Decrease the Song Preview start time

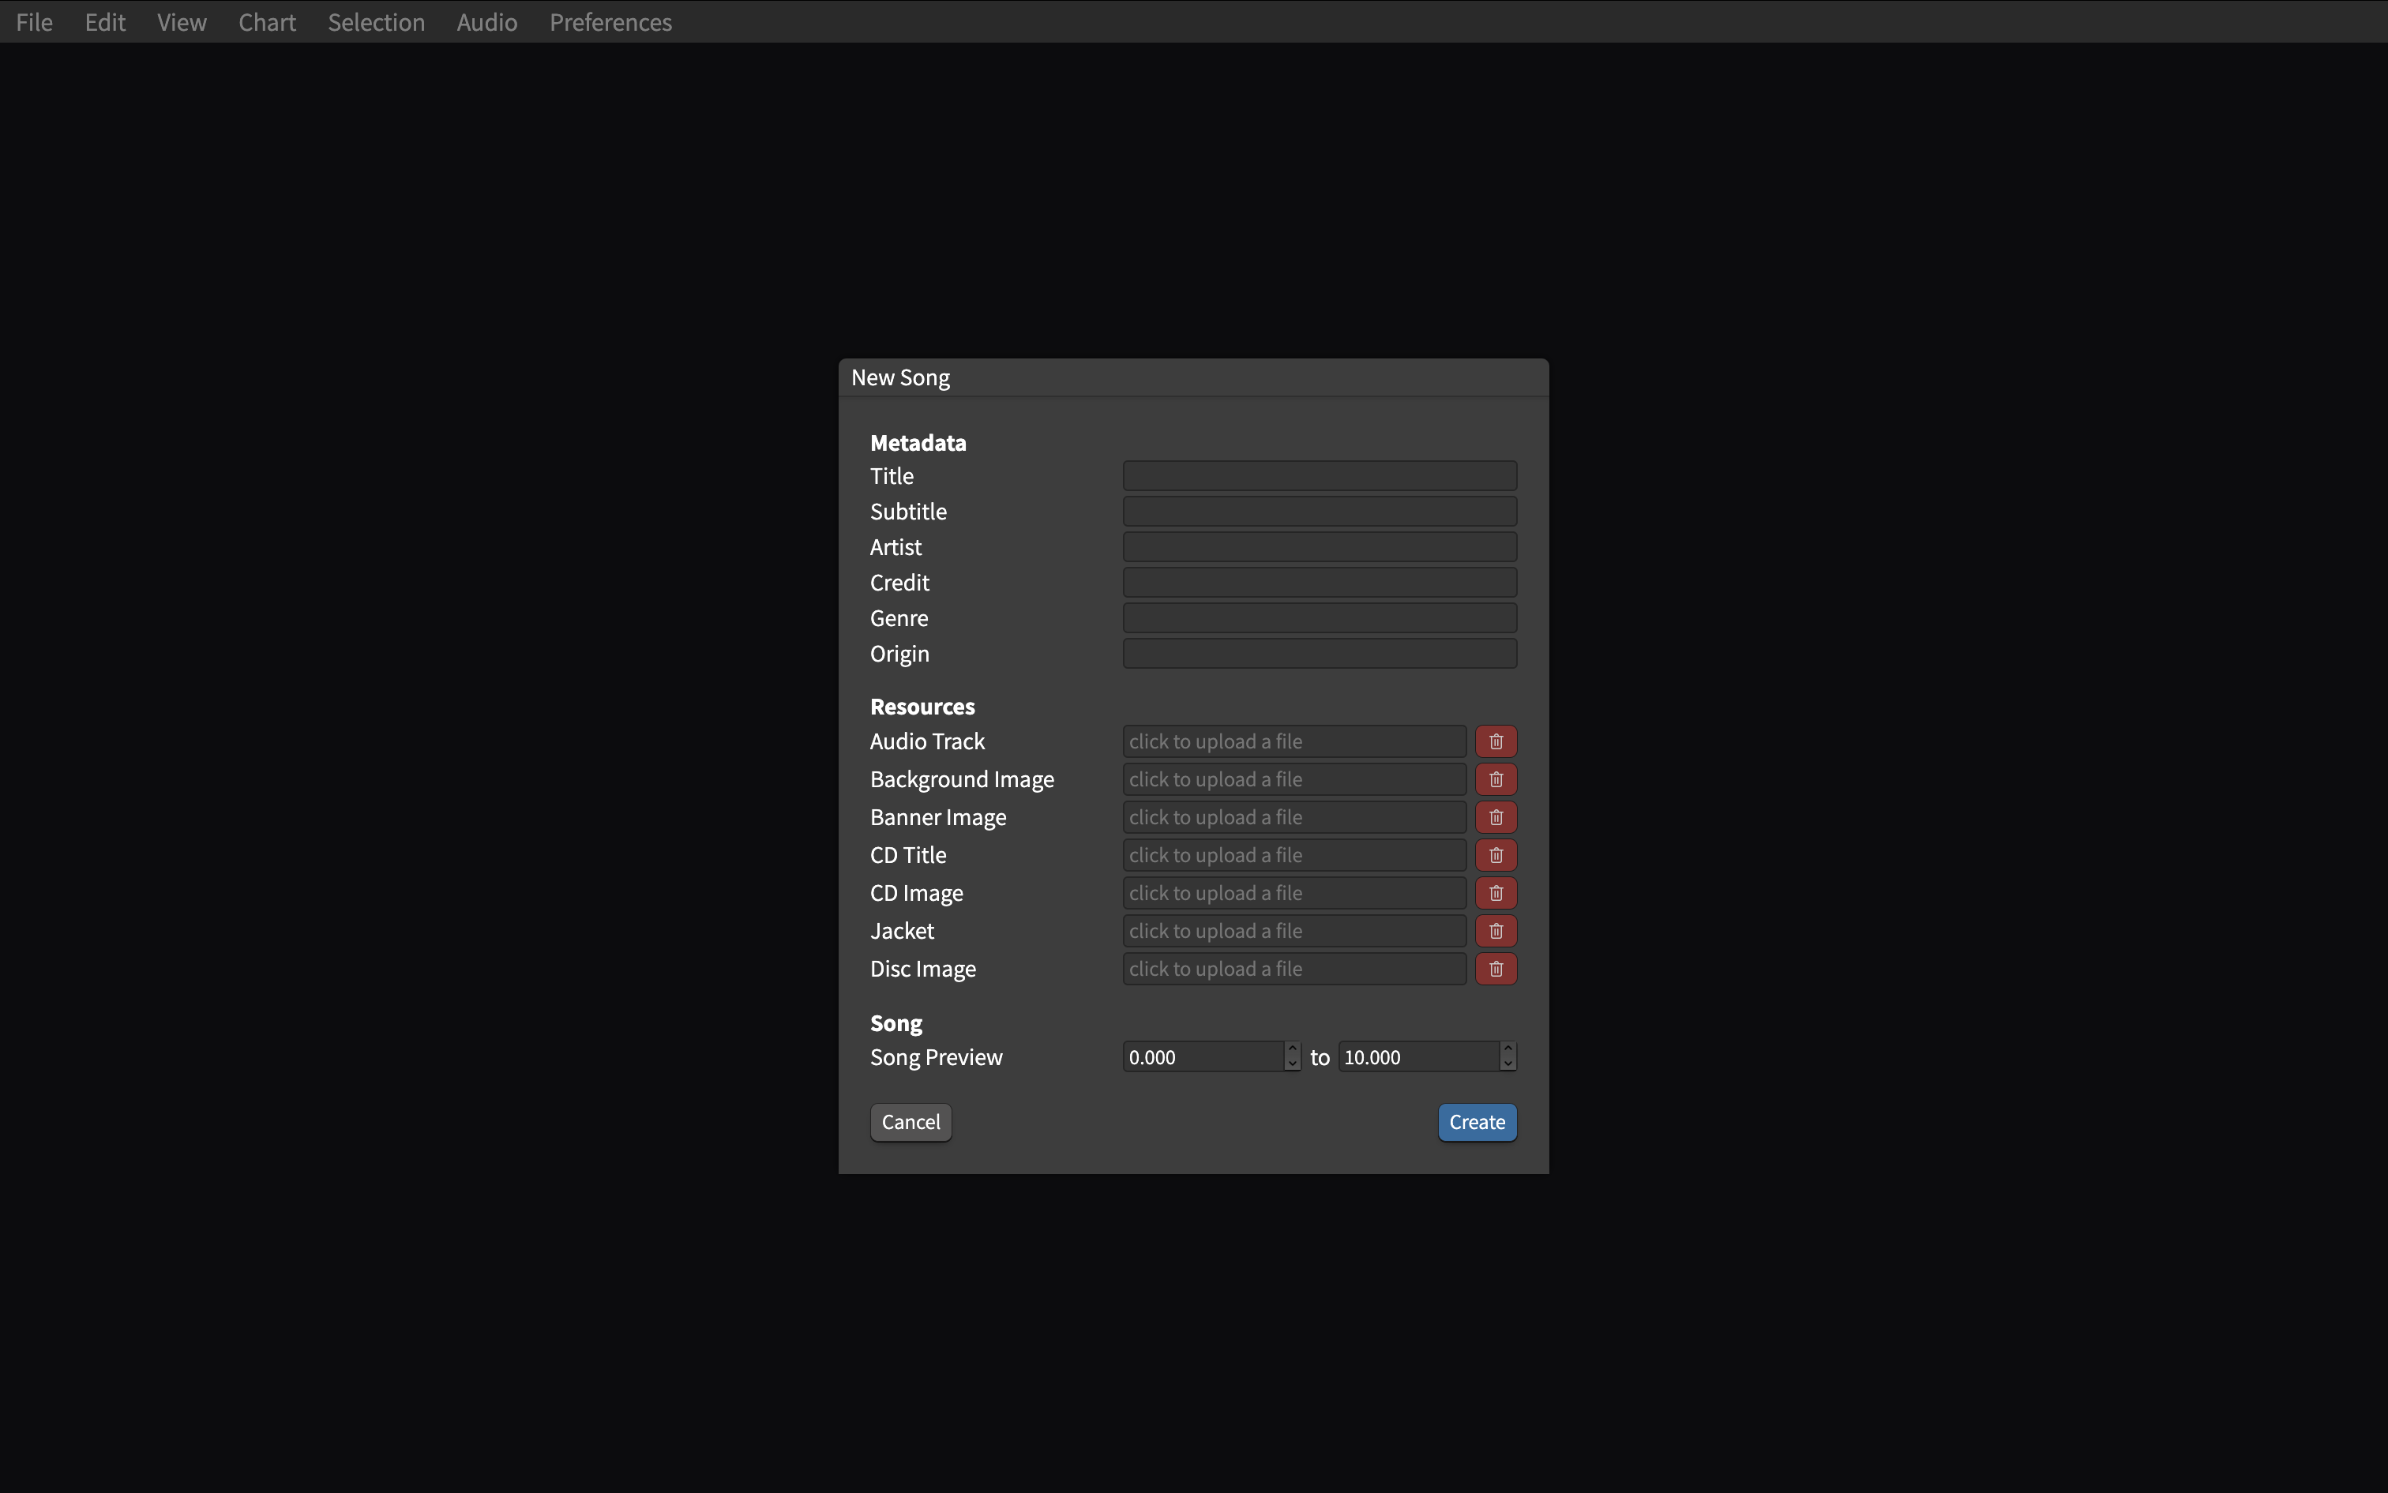click(x=1293, y=1064)
